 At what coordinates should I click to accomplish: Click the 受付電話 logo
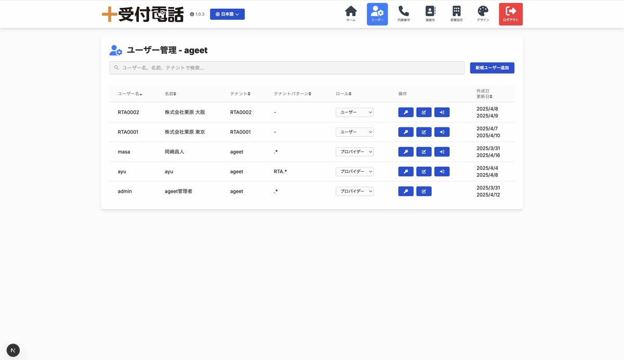[x=142, y=14]
